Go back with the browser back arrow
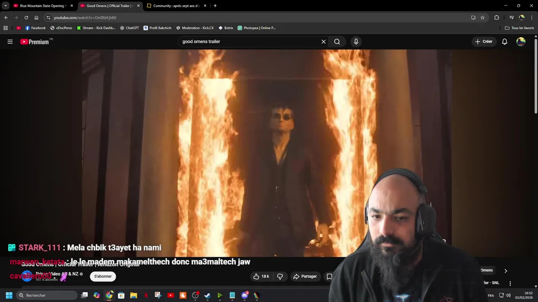538x302 pixels. point(6,18)
